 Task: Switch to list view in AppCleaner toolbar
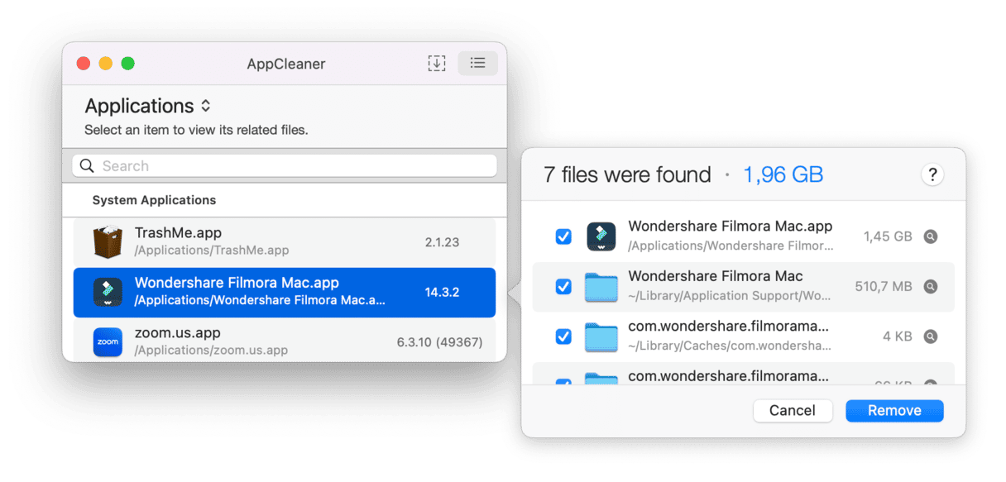pos(477,64)
